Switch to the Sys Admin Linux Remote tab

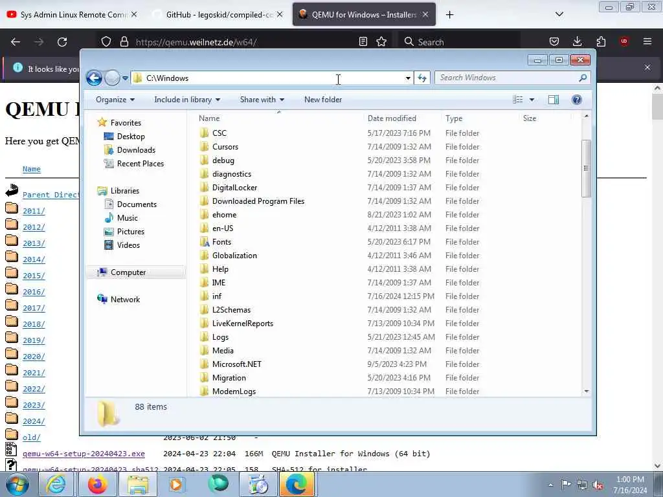click(73, 14)
